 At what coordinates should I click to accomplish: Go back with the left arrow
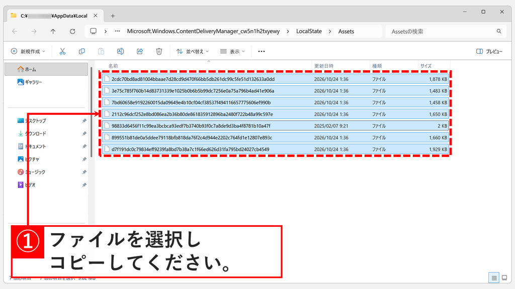tap(15, 31)
